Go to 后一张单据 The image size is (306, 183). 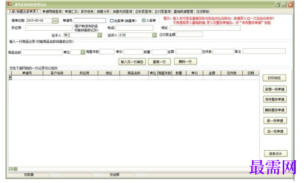pyautogui.click(x=276, y=132)
